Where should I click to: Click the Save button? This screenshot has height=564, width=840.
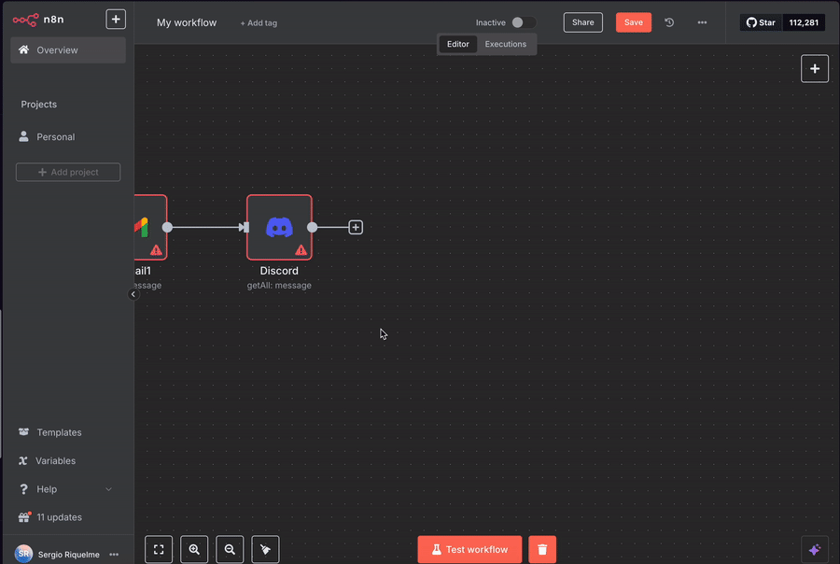pos(633,22)
